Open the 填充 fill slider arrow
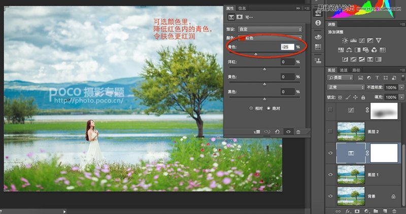 pos(401,97)
